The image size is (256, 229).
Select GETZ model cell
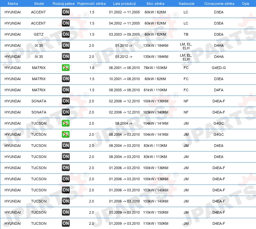[39, 34]
